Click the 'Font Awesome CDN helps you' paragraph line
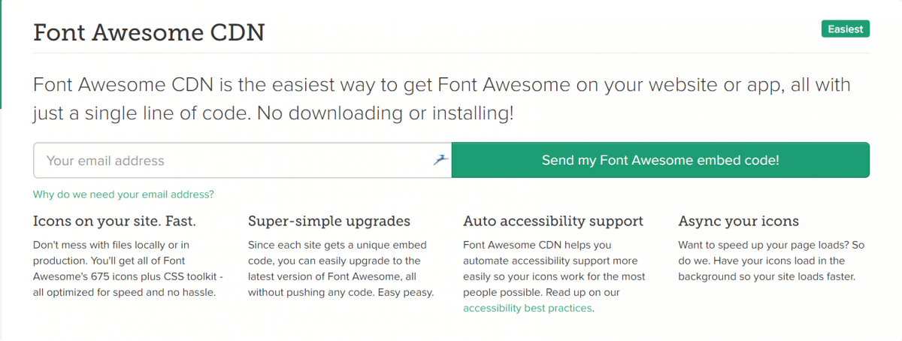Image resolution: width=902 pixels, height=341 pixels. 537,245
